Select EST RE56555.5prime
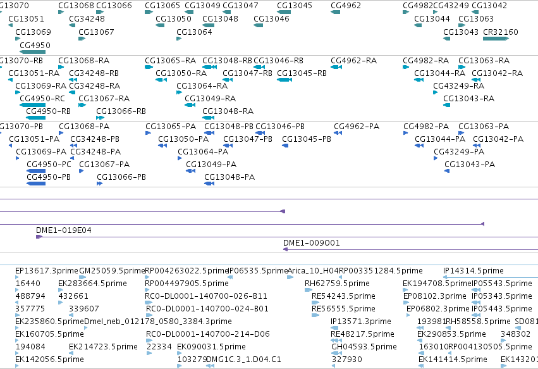 tap(343, 308)
